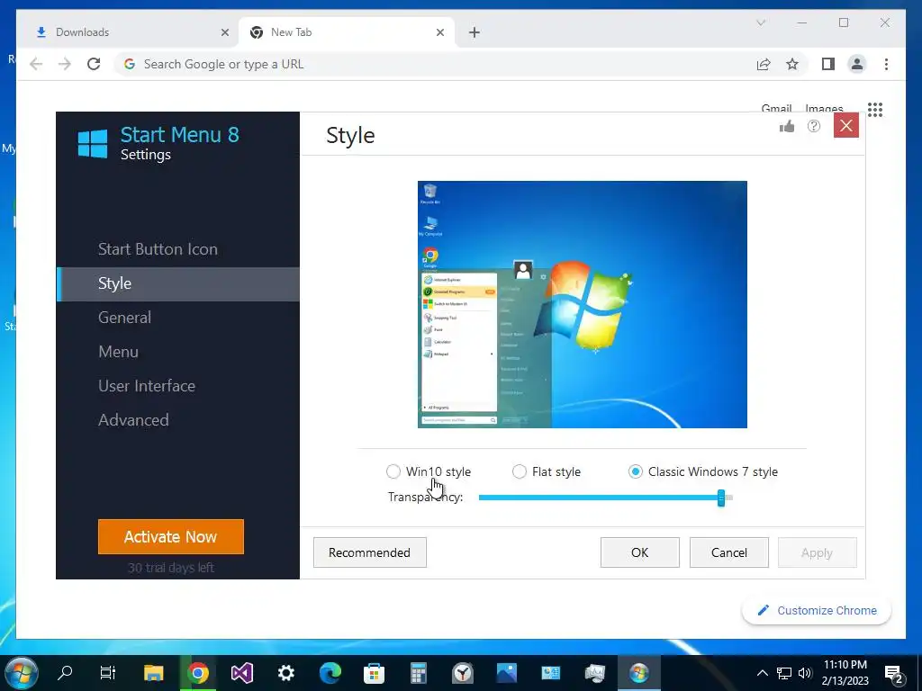Open Calculator from taskbar
The width and height of the screenshot is (922, 691).
(x=418, y=672)
